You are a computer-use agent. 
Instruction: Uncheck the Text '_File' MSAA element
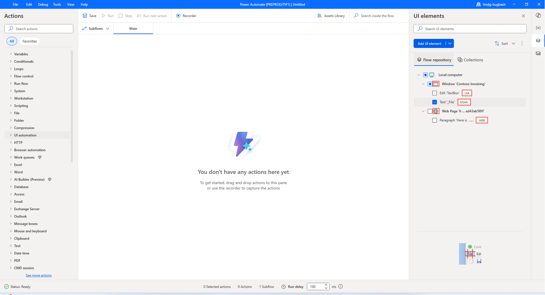coord(435,102)
